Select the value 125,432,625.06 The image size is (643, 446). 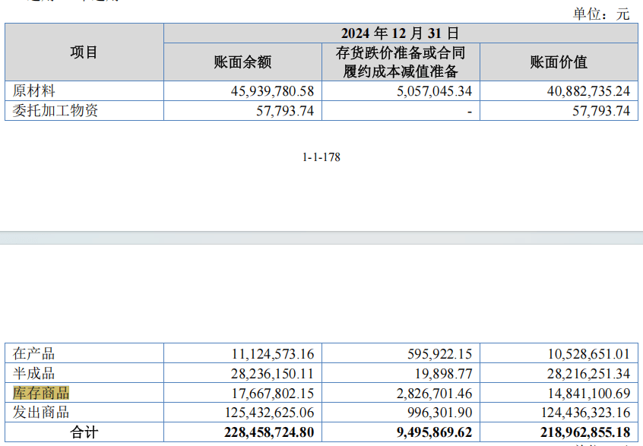point(269,410)
